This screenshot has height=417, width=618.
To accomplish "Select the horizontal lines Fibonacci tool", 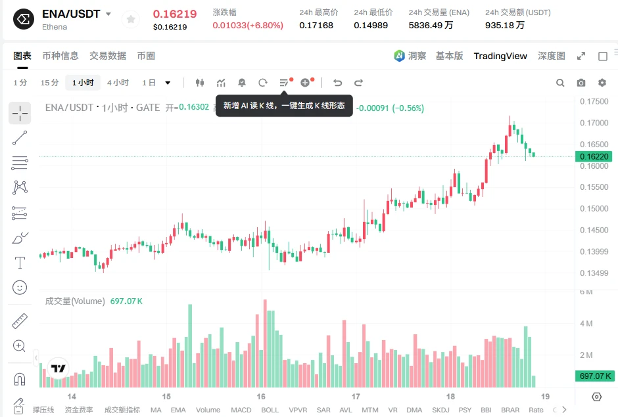I will pyautogui.click(x=20, y=163).
